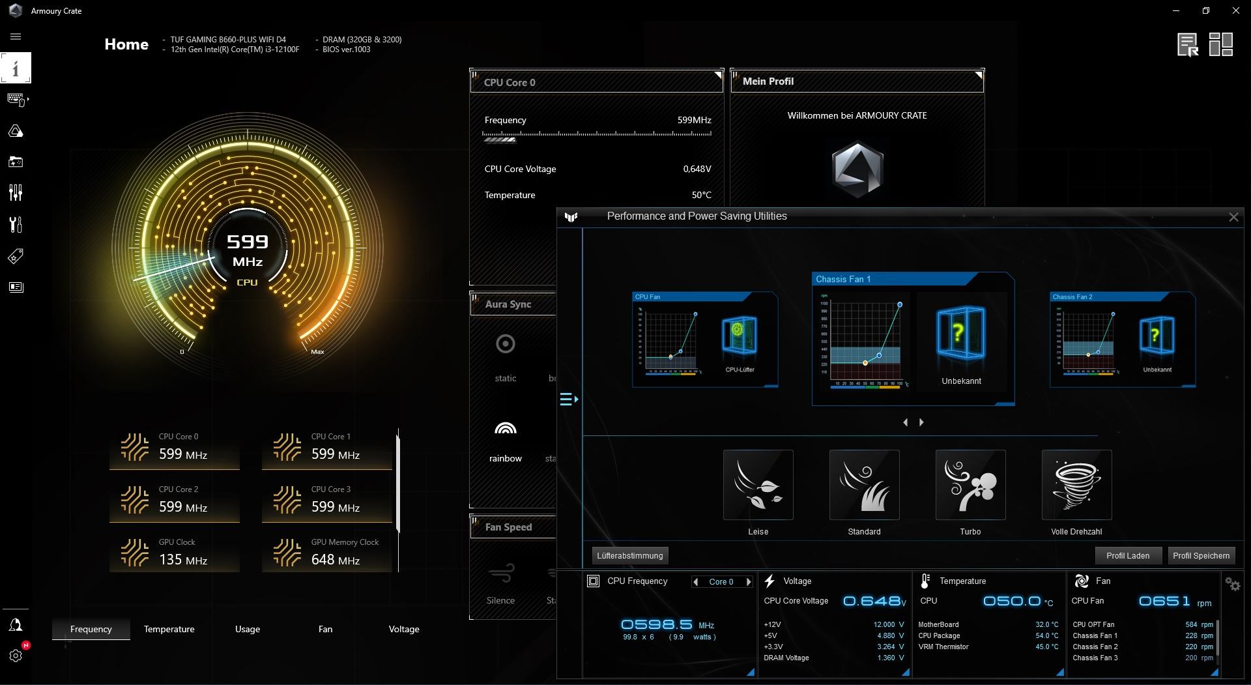Image resolution: width=1251 pixels, height=685 pixels.
Task: Expand the CPU Core 0 widget corner
Action: [718, 75]
